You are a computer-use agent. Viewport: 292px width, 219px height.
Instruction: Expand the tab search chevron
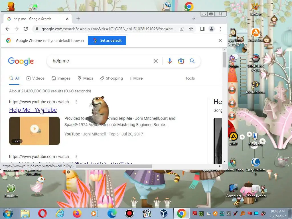coord(194,19)
